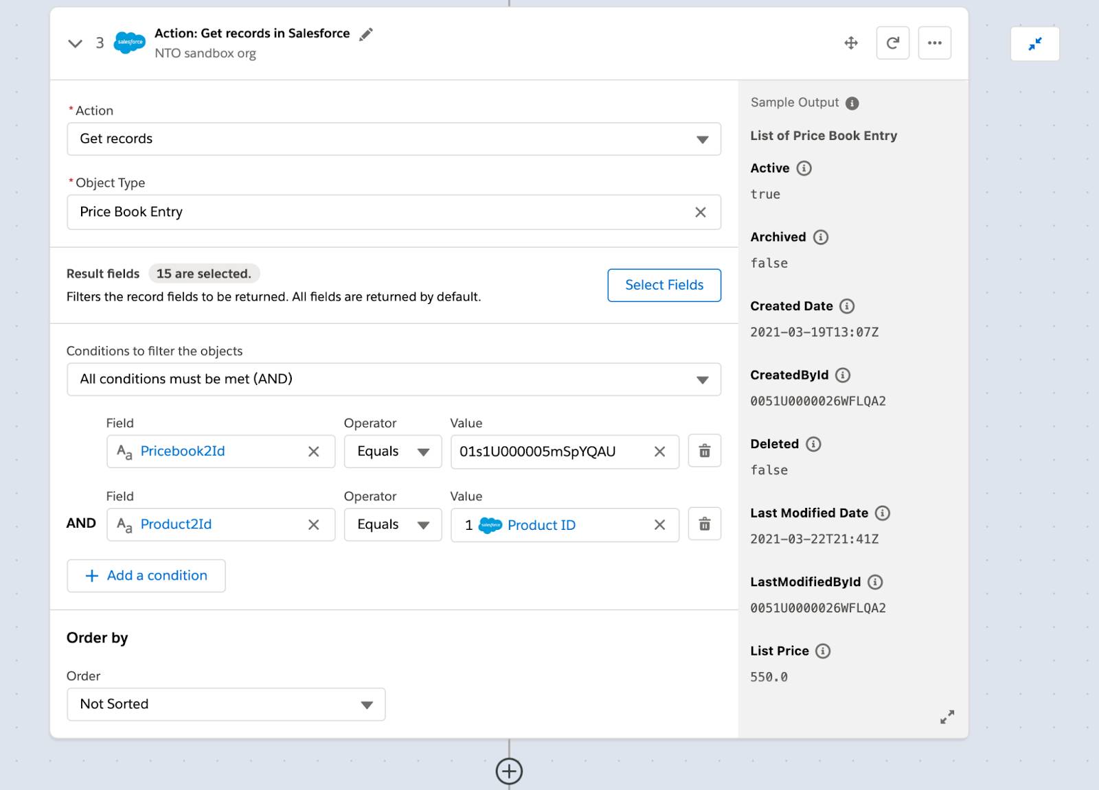Open the All conditions must be met dropdown

pos(394,380)
